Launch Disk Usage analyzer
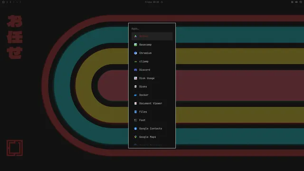This screenshot has height=171, width=304. click(152, 78)
